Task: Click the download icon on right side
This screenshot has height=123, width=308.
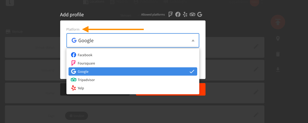Action: (x=278, y=69)
